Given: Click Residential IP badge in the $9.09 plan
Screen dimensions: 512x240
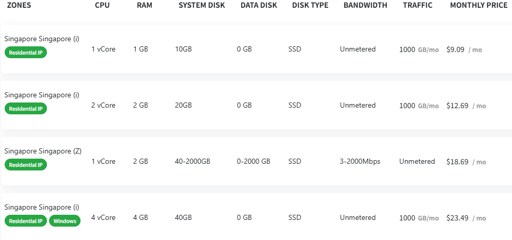Looking at the screenshot, I should [26, 53].
